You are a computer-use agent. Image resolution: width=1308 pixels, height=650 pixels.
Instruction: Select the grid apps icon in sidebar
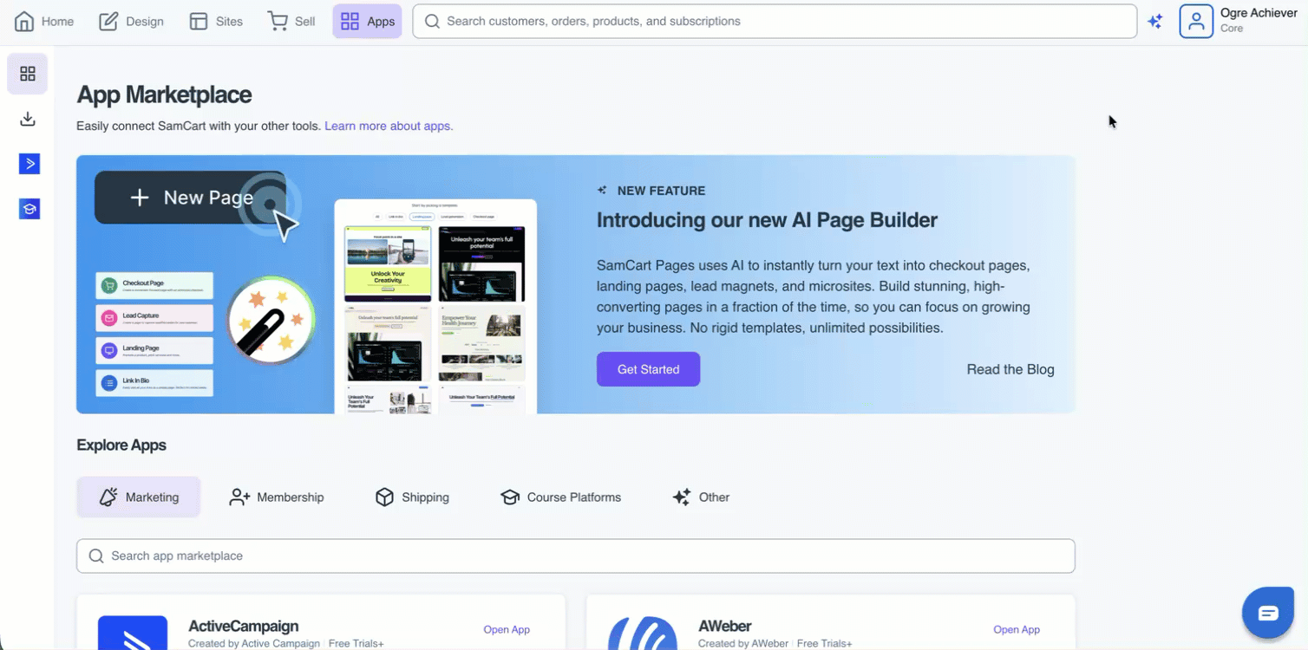(x=28, y=74)
